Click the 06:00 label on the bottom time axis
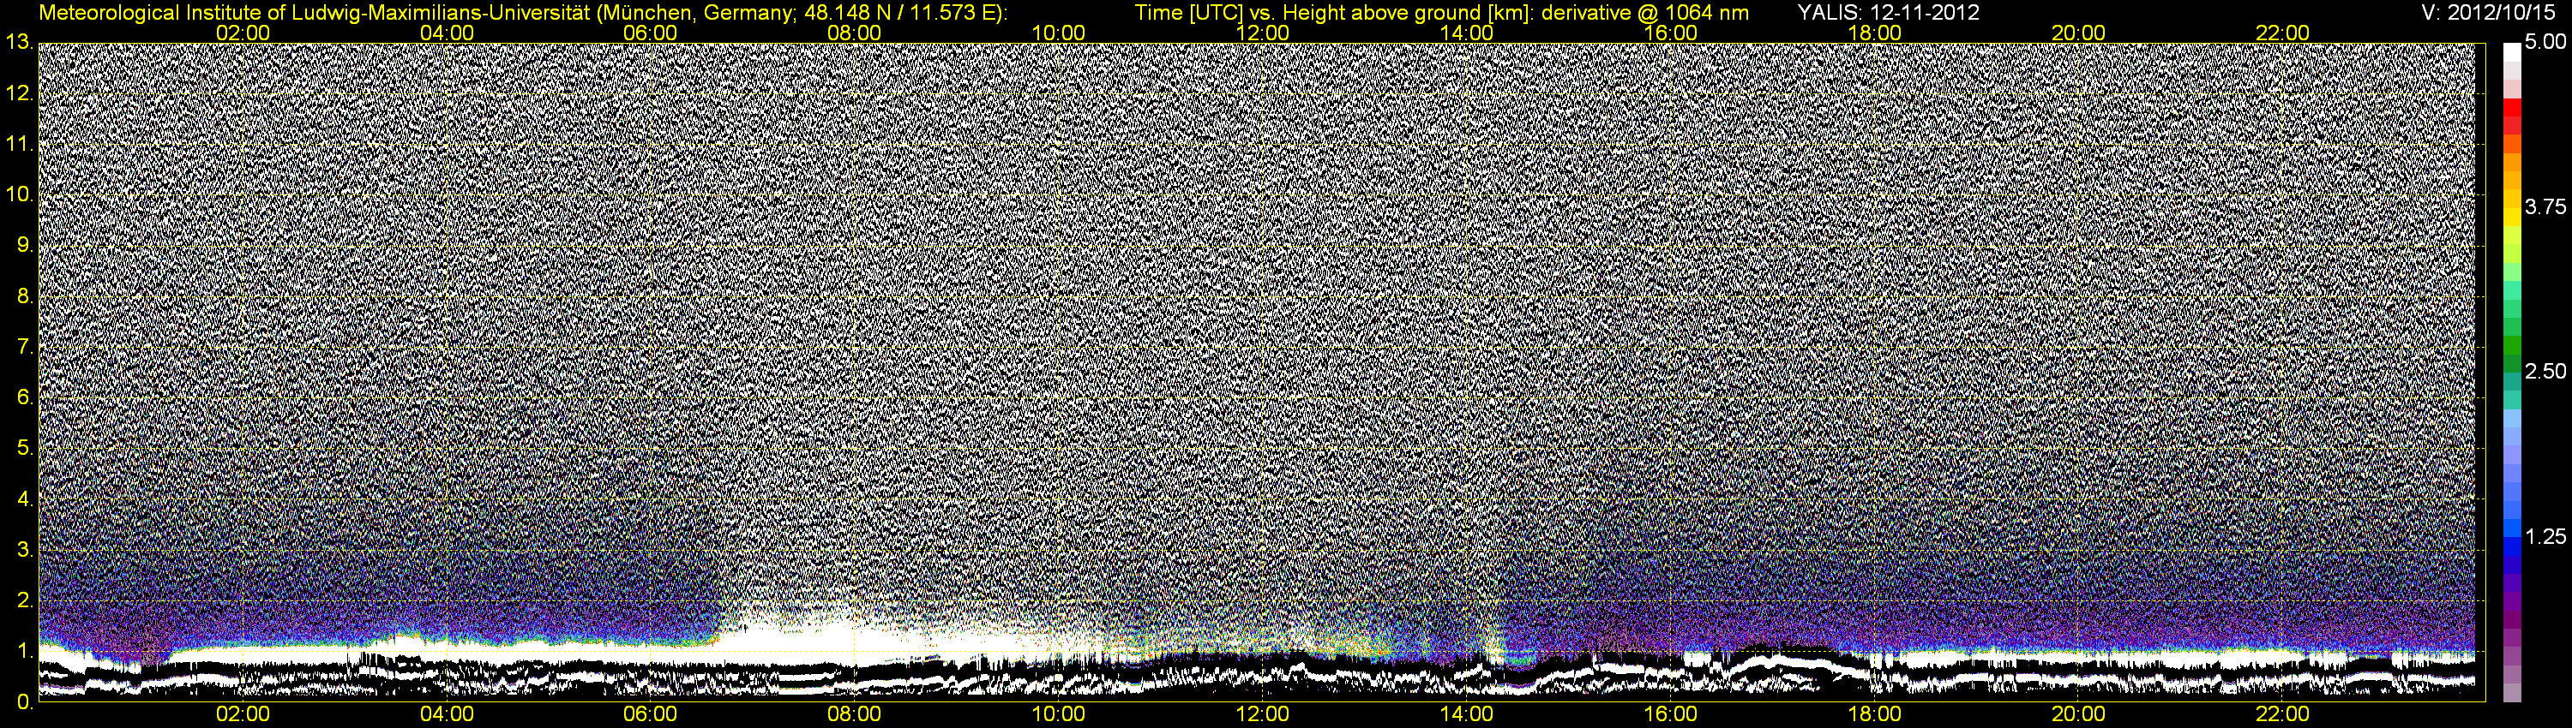The image size is (2572, 728). click(x=650, y=714)
